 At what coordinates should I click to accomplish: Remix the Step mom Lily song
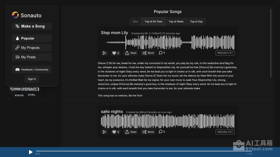[x=148, y=53]
